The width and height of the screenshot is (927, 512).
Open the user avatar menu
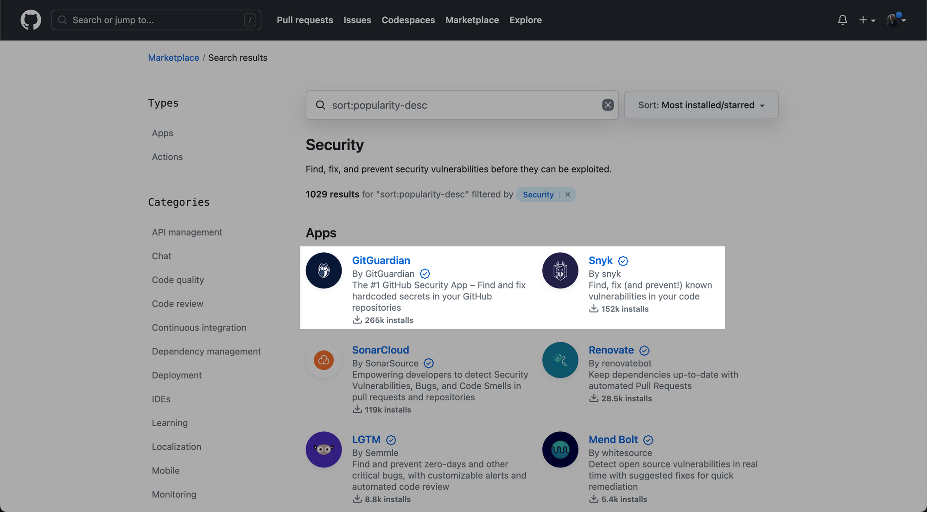896,20
